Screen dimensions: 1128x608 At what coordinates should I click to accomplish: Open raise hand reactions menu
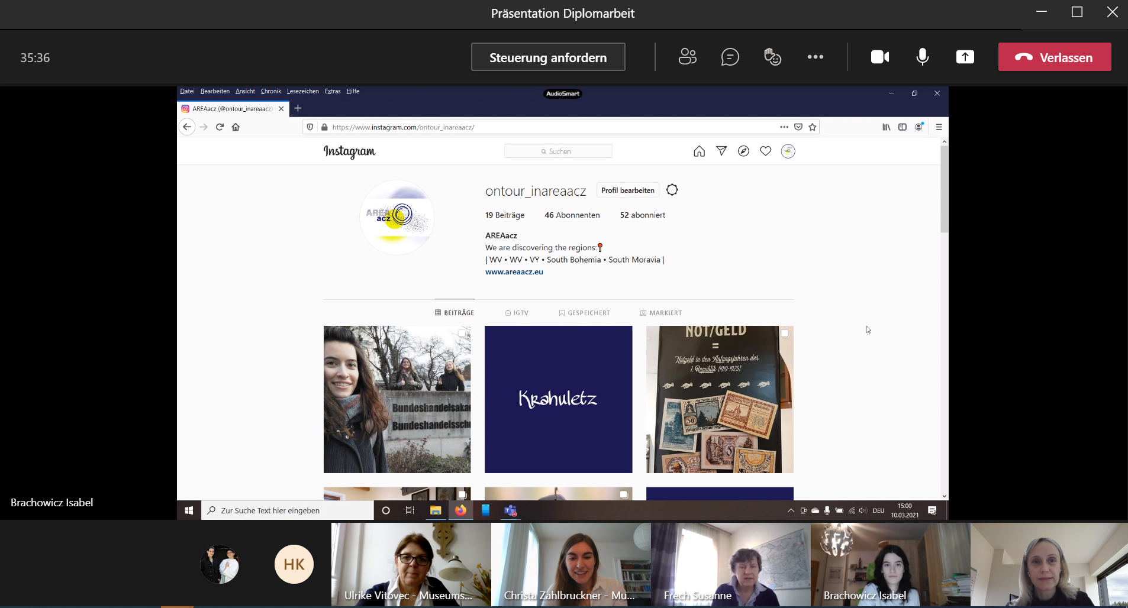click(772, 57)
